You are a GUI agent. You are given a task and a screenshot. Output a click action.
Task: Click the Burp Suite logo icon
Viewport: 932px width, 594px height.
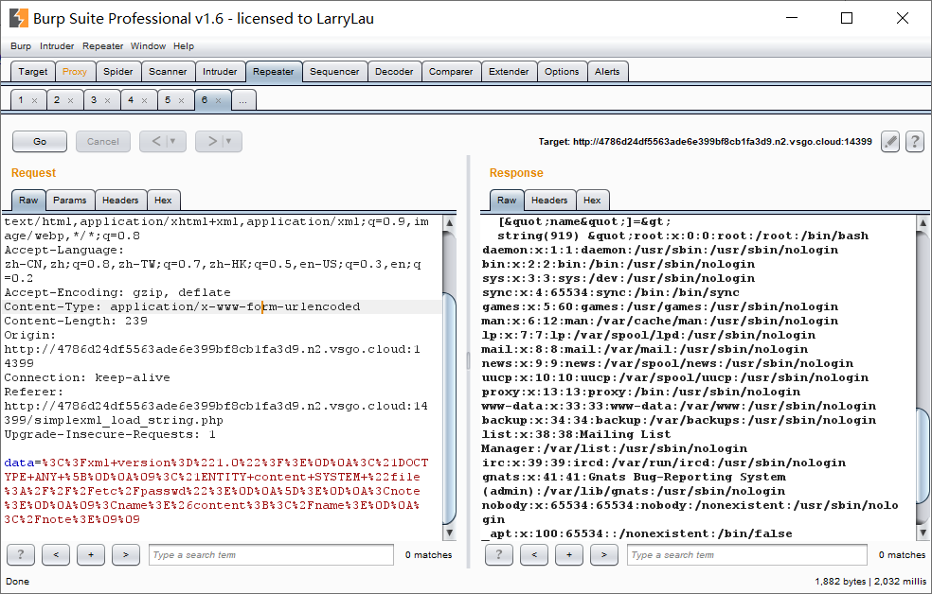coord(18,18)
